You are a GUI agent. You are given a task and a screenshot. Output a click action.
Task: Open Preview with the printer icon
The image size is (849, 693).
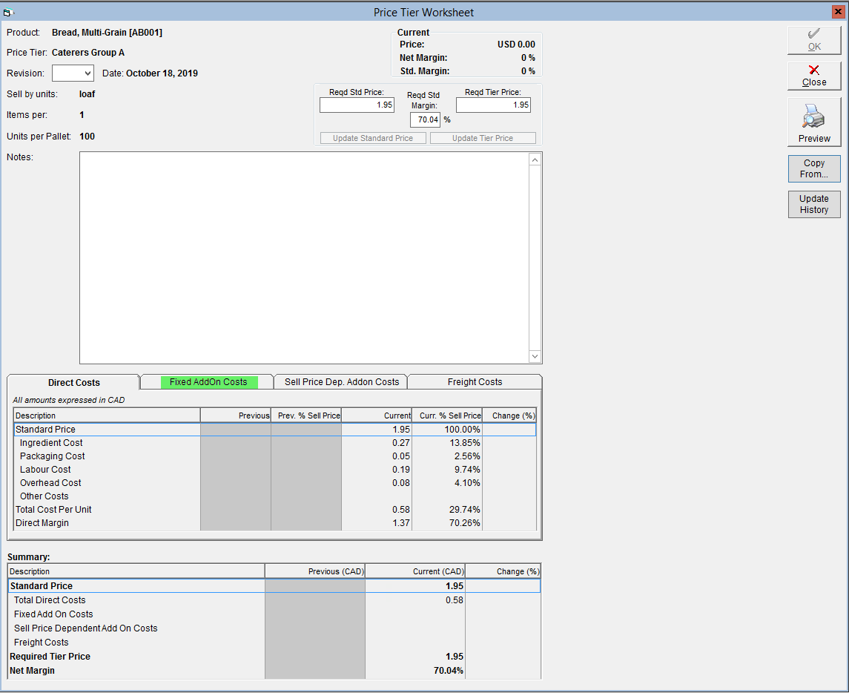(814, 122)
